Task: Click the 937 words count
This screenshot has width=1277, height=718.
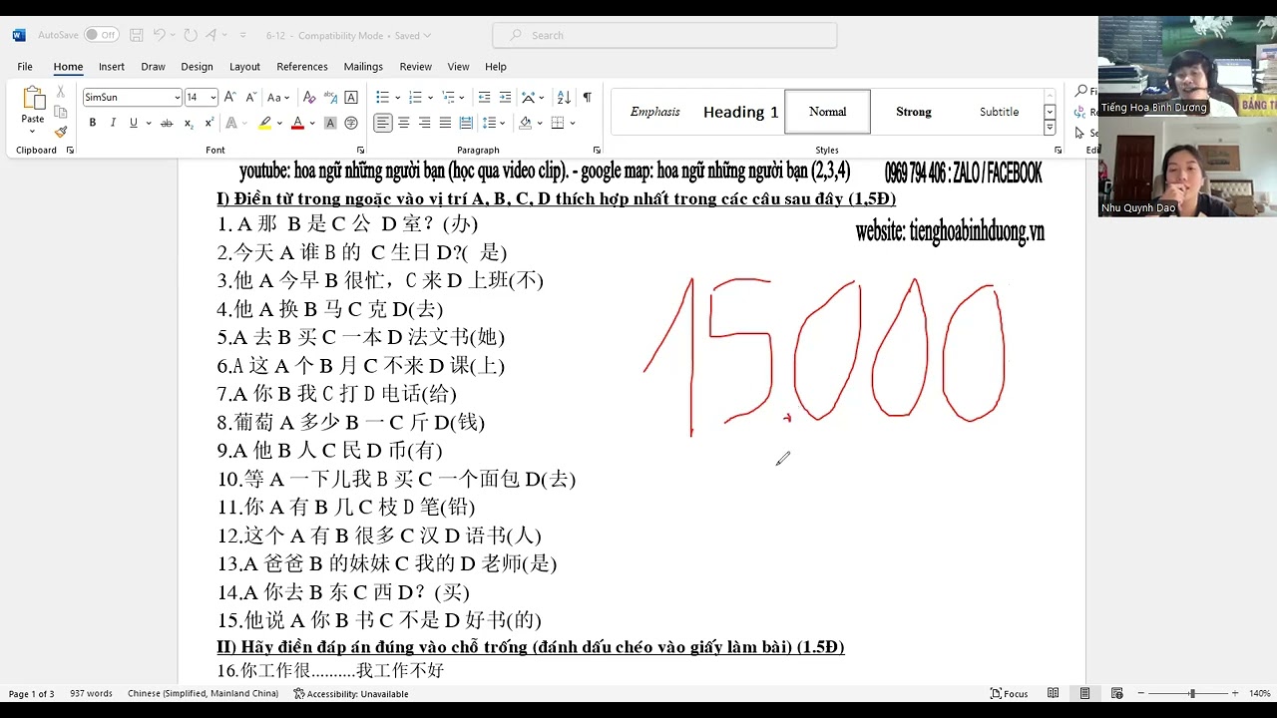Action: tap(91, 693)
